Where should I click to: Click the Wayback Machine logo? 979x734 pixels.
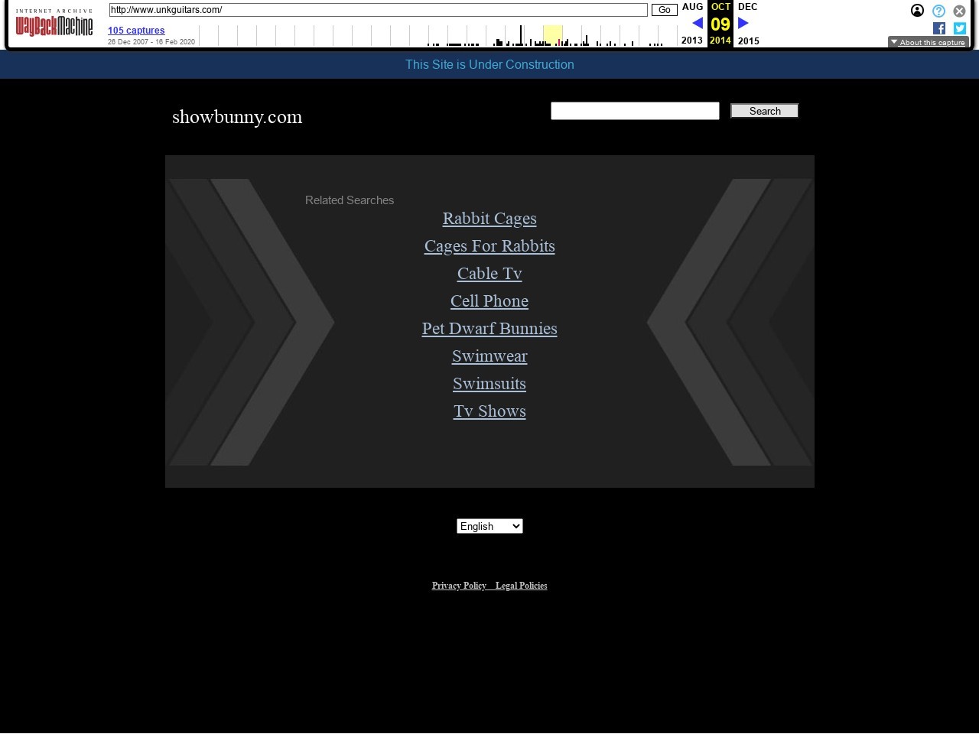pos(54,24)
